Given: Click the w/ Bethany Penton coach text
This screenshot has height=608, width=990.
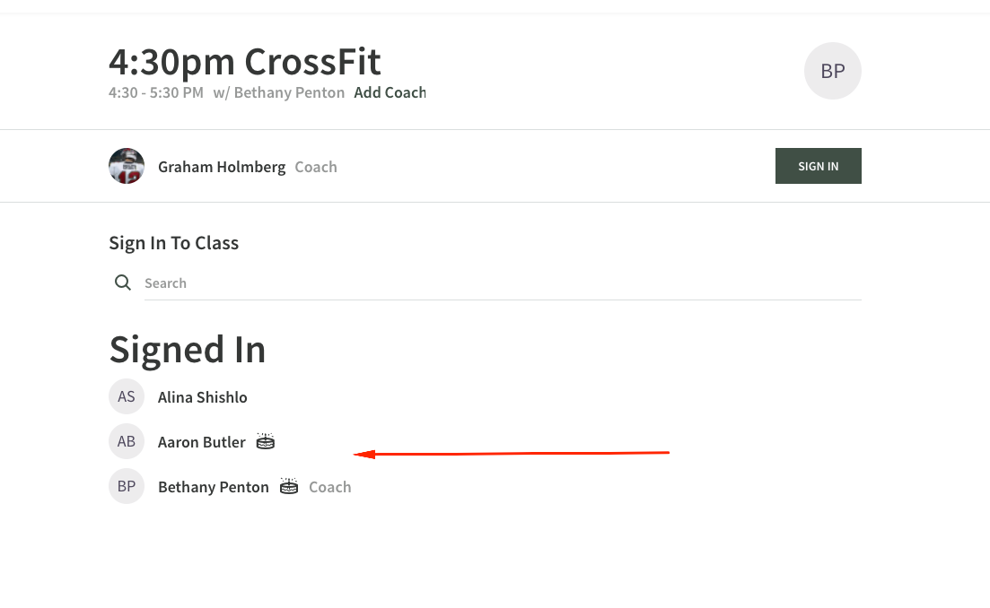Looking at the screenshot, I should (278, 92).
